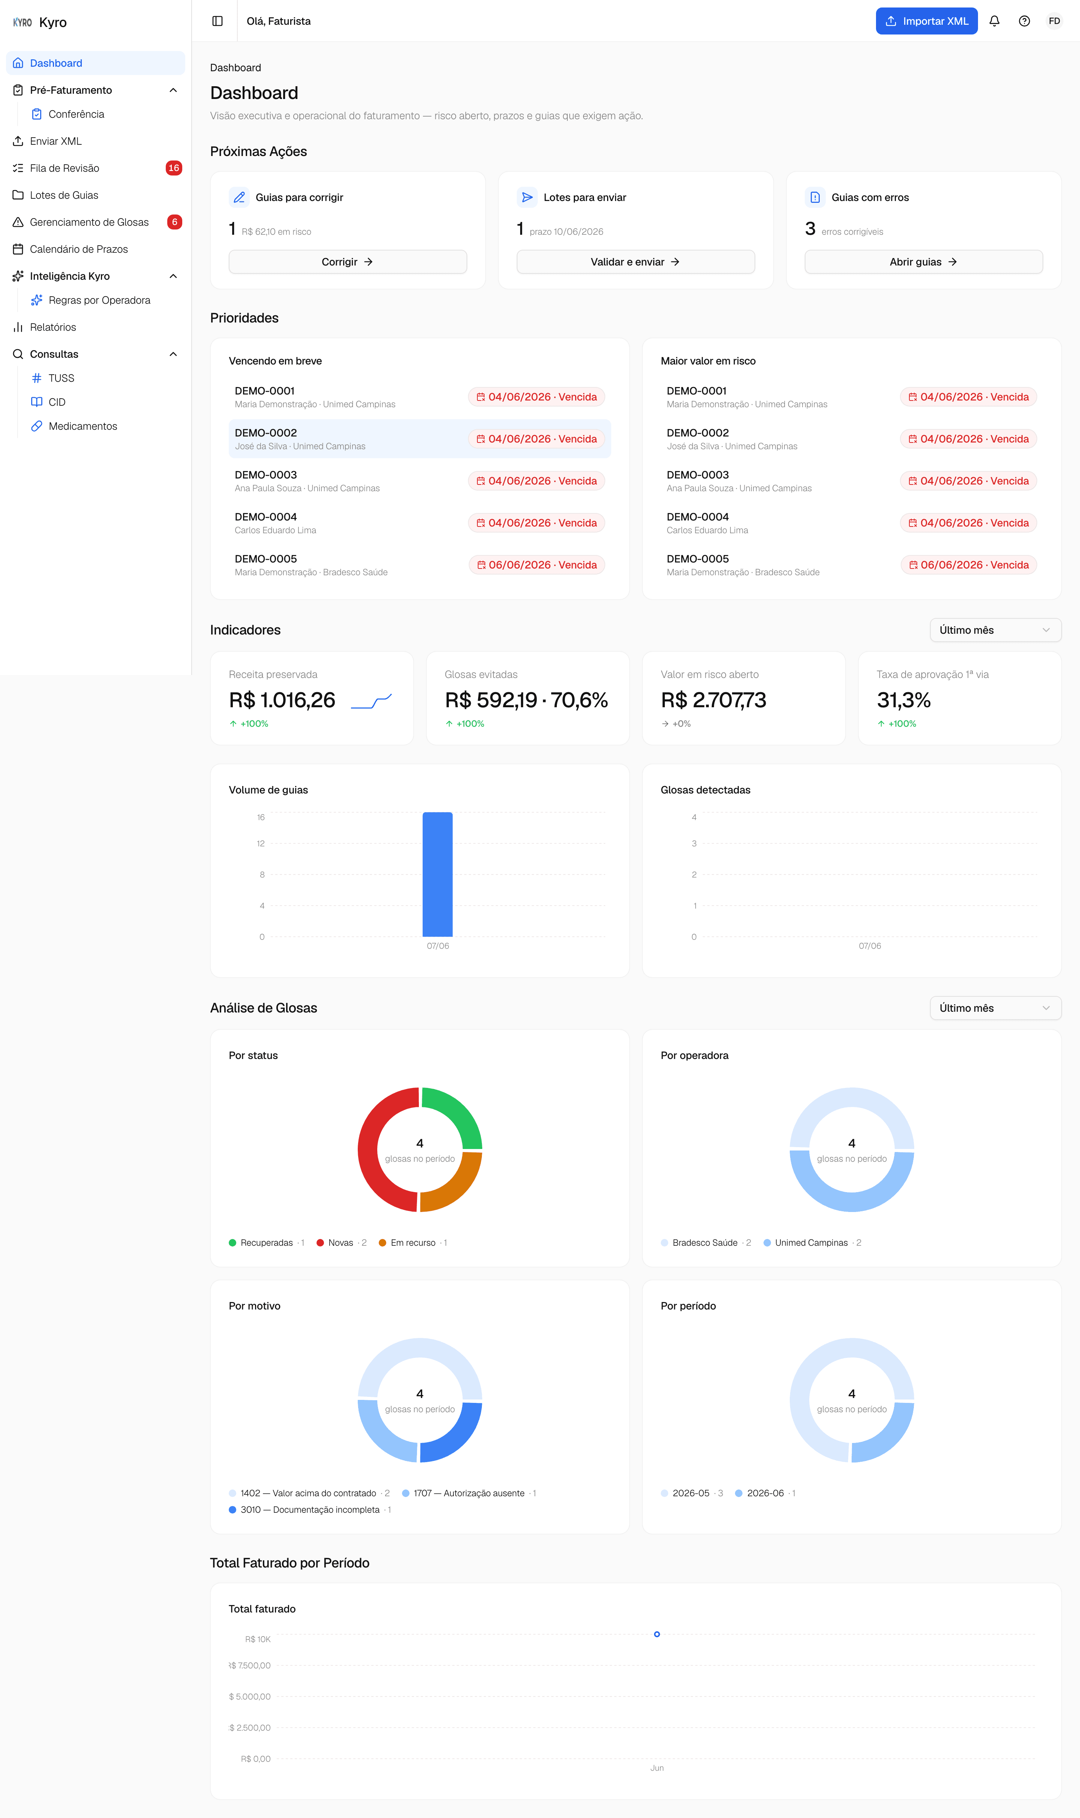1080x1818 pixels.
Task: Click the Dashboard home icon
Action: [x=18, y=63]
